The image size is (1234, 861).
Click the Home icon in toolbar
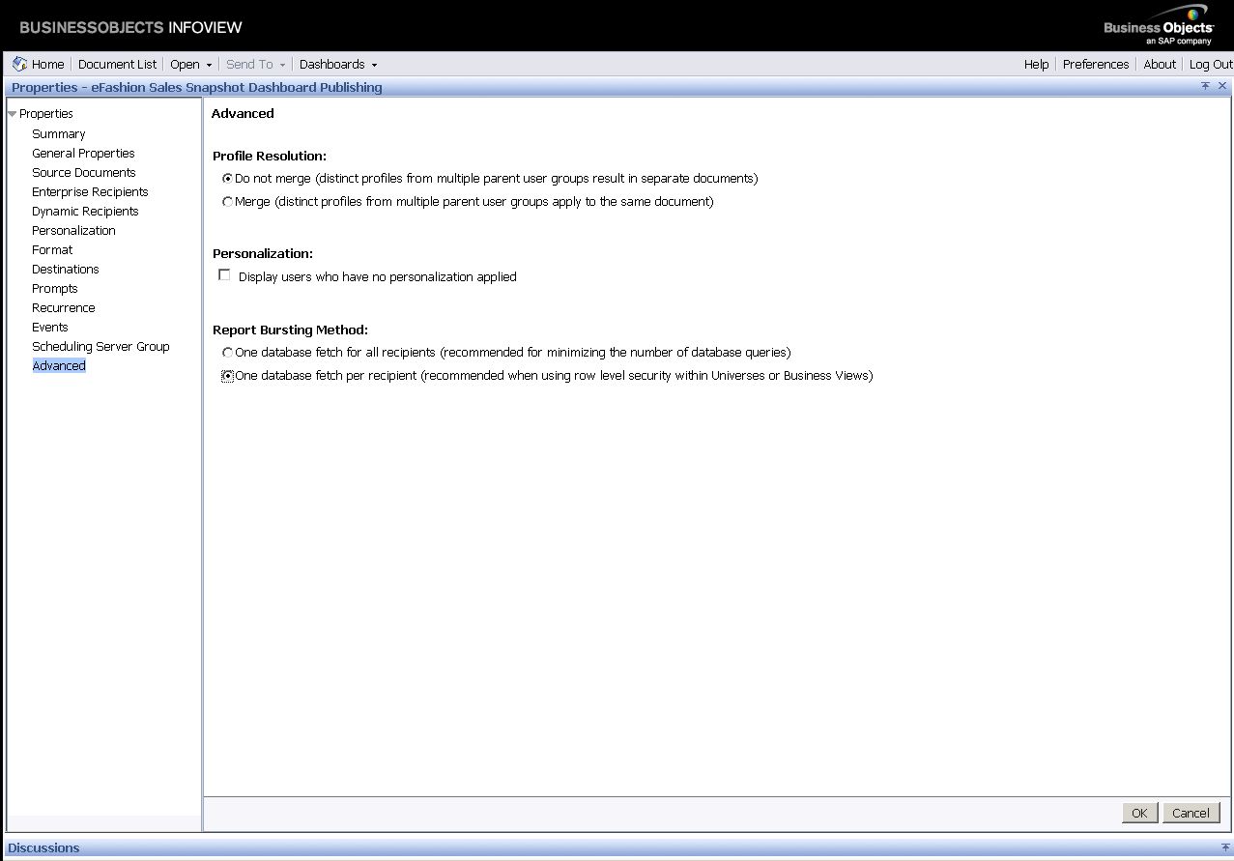(x=19, y=64)
